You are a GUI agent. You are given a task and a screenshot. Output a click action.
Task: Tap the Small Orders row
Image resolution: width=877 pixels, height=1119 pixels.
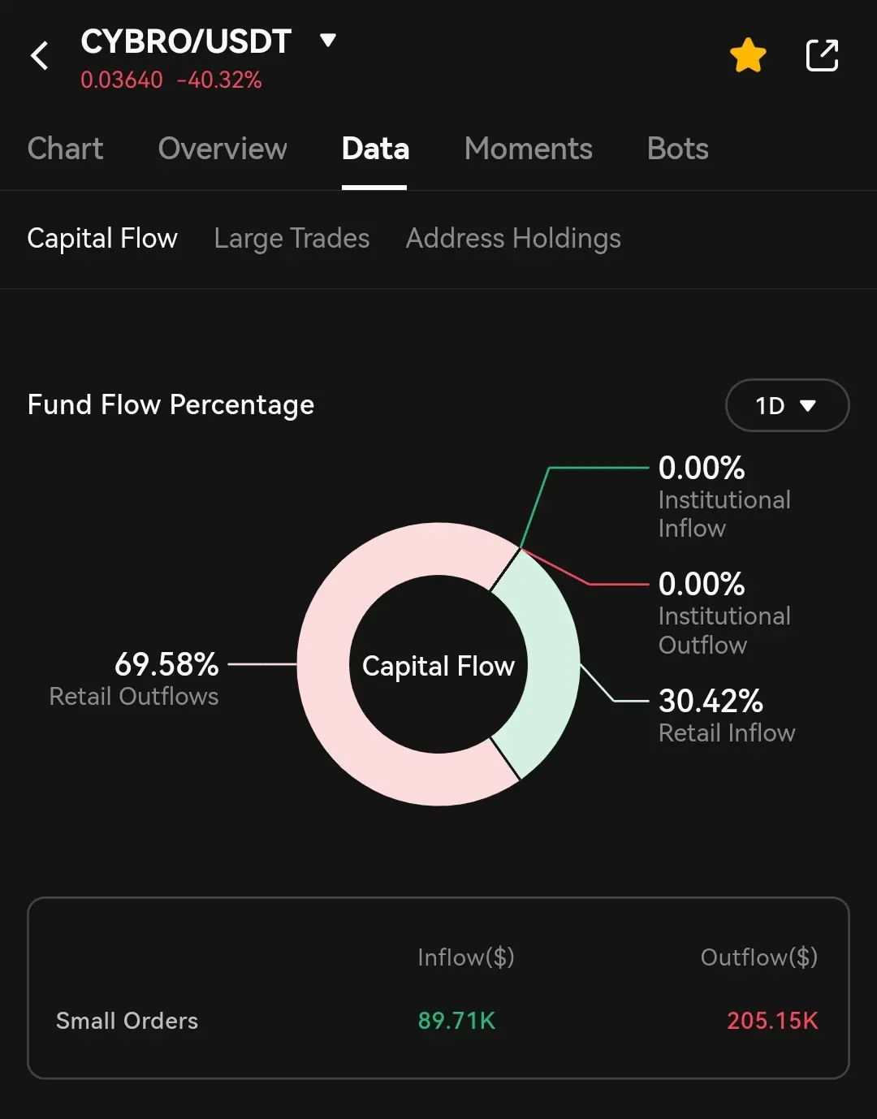(438, 1021)
